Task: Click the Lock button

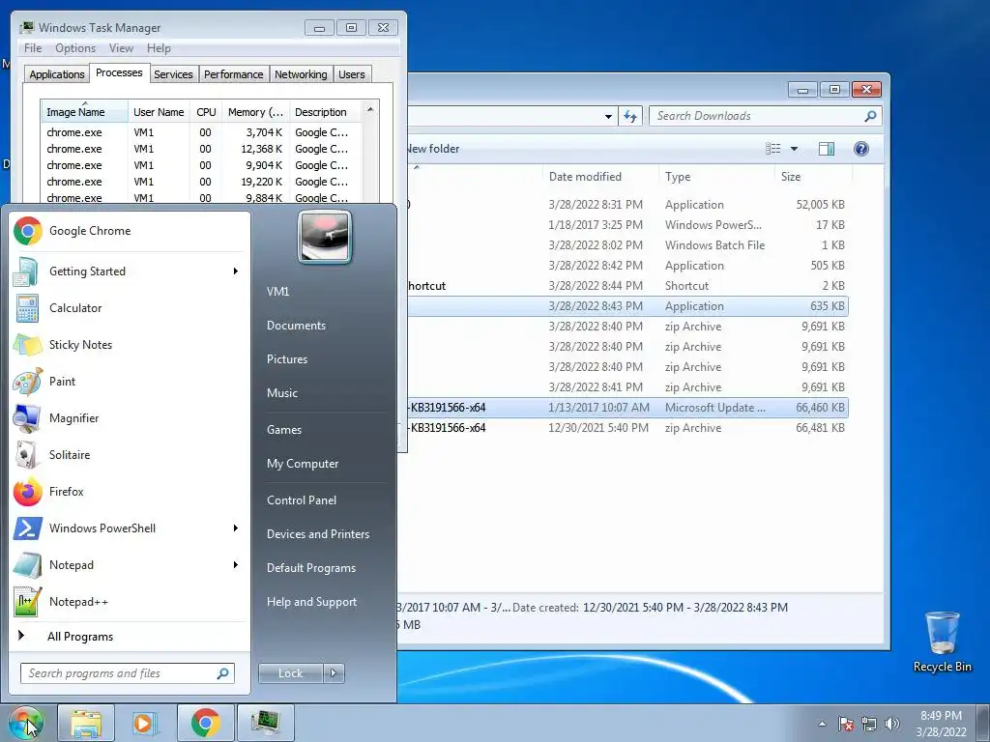Action: [290, 673]
